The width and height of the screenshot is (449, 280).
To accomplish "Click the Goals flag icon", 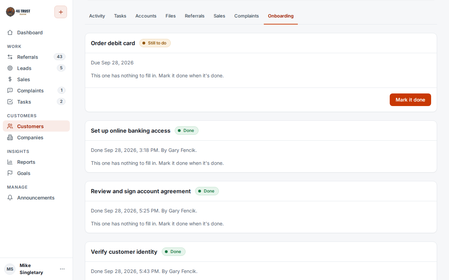I will (x=10, y=173).
